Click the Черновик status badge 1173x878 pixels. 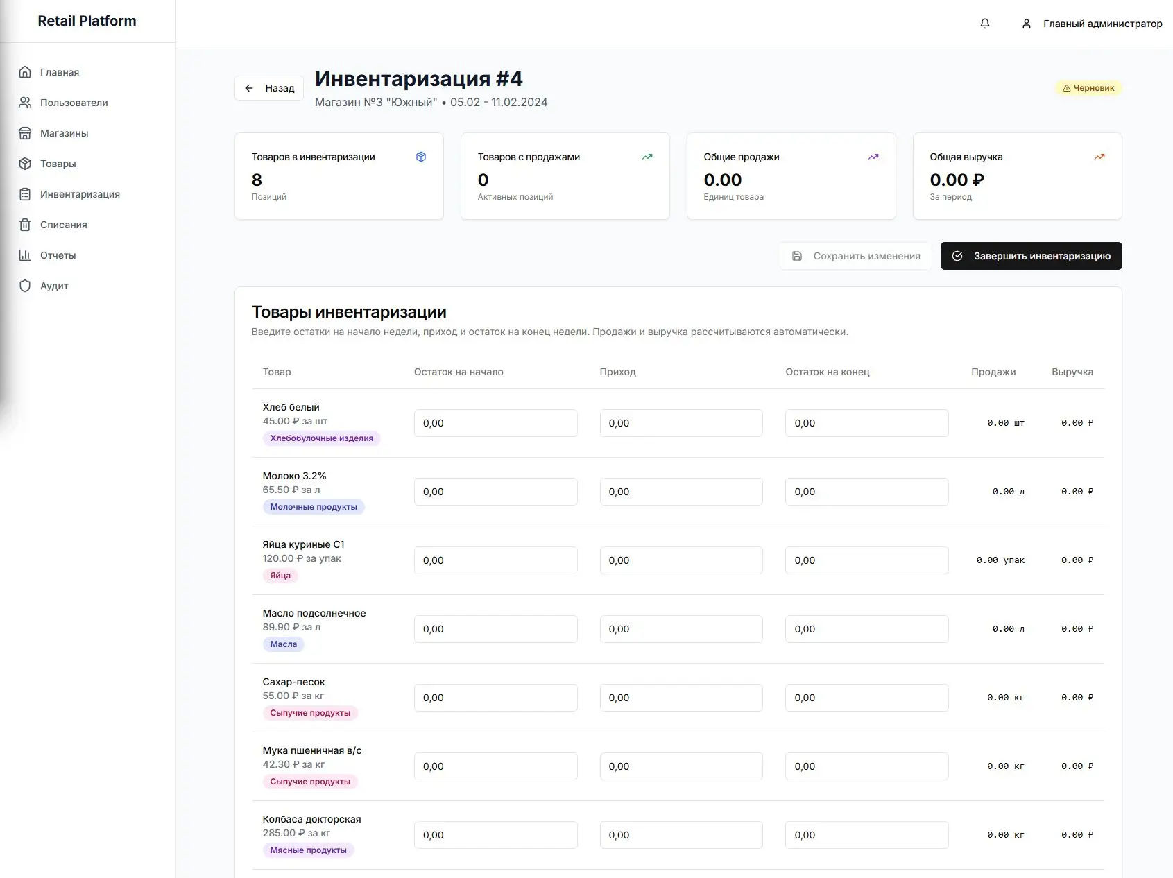1088,88
